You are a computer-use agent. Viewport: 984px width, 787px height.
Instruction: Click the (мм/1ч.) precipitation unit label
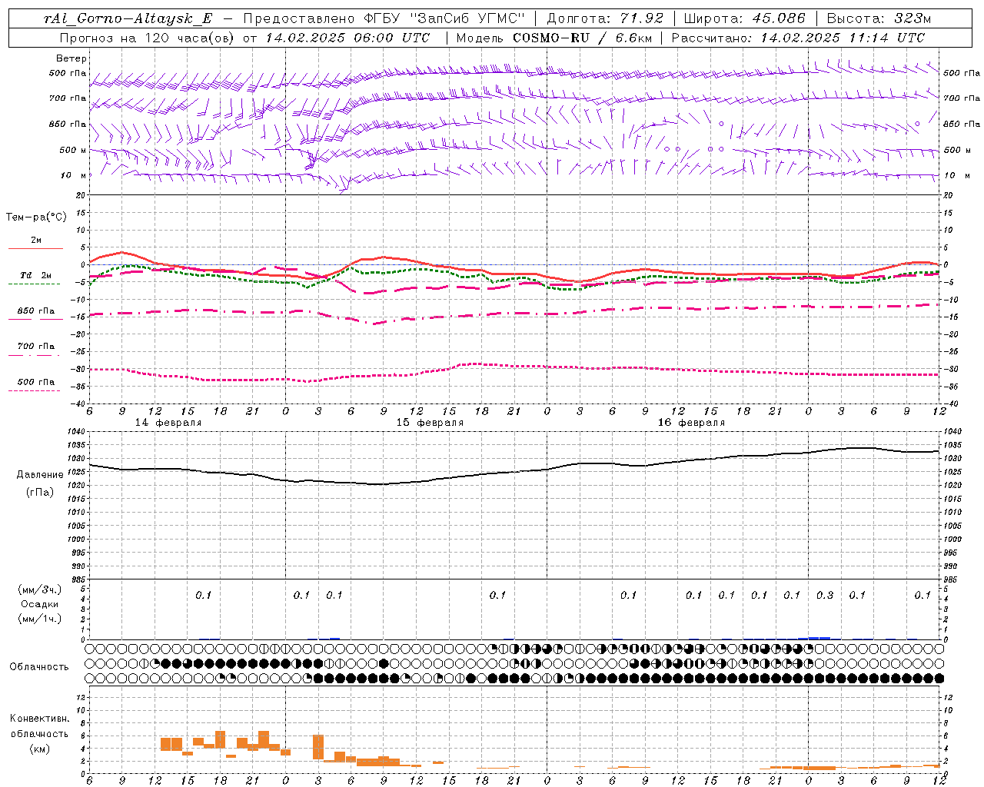pos(40,619)
